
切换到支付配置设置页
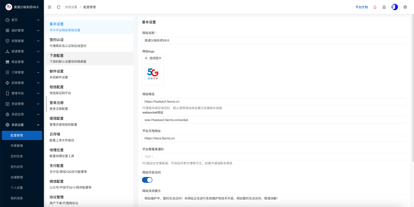coord(57,166)
